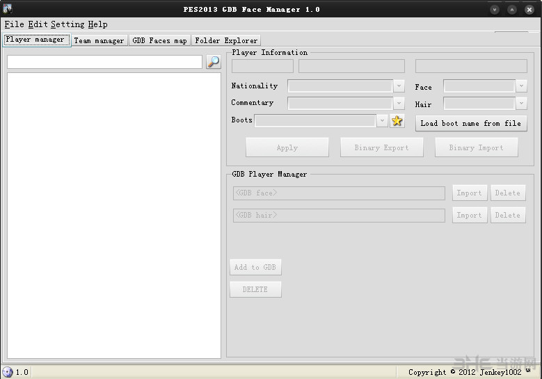Click the rightmost Player Information text field

pyautogui.click(x=471, y=66)
